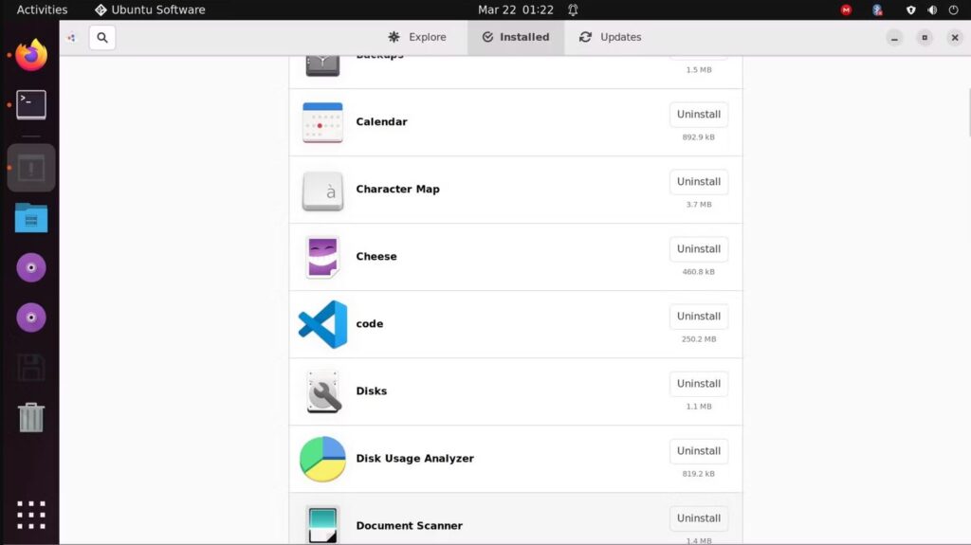971x545 pixels.
Task: Click the first disc icon in dock
Action: pyautogui.click(x=31, y=267)
